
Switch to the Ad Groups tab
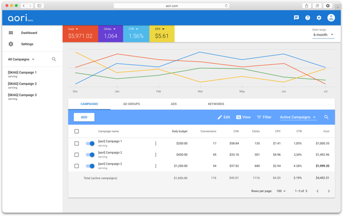click(x=131, y=104)
